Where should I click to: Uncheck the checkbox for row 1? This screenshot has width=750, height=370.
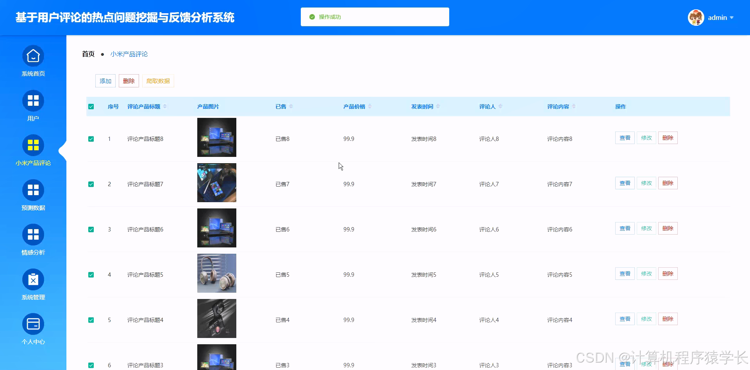(x=91, y=139)
